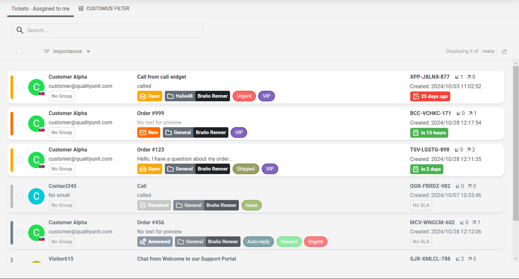519x279 pixels.
Task: Open the Importance sort dropdown
Action: [x=67, y=51]
